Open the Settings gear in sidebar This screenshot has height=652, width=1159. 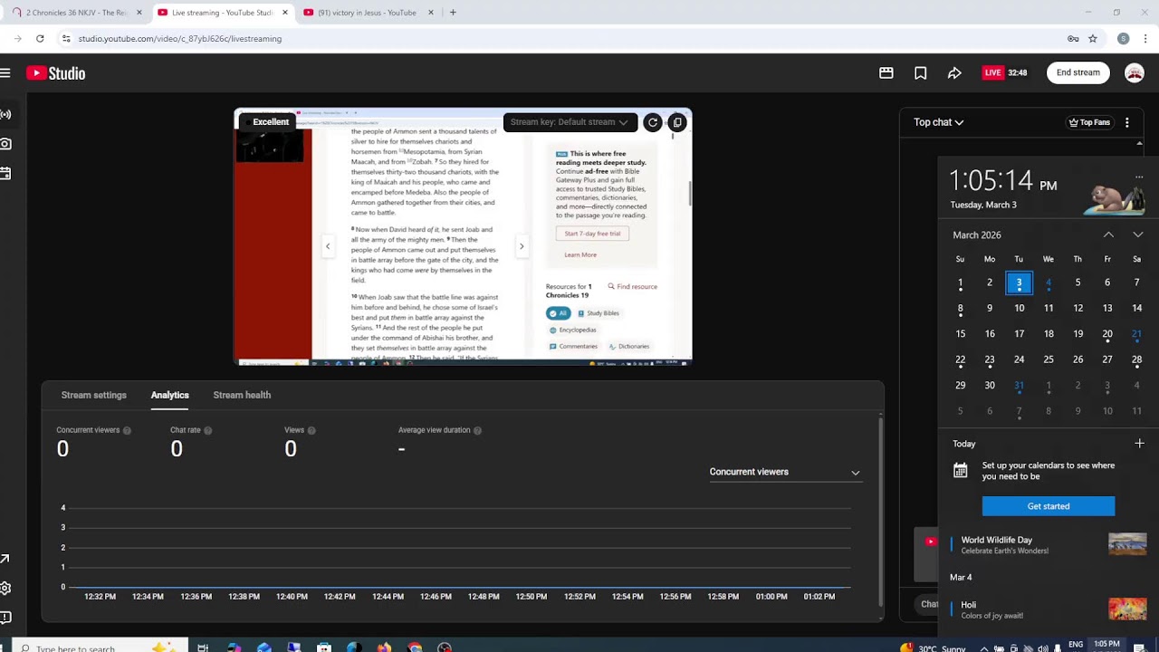coord(5,588)
